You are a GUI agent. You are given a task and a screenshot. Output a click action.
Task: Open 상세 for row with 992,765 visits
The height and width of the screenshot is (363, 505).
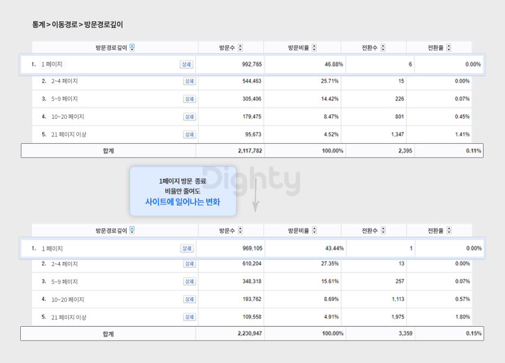[187, 64]
